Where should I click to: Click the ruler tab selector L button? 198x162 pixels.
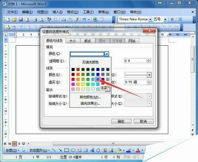tap(6, 35)
